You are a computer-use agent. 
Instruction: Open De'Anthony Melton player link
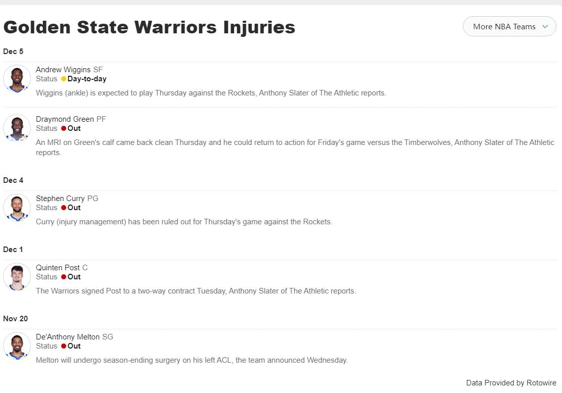(68, 337)
